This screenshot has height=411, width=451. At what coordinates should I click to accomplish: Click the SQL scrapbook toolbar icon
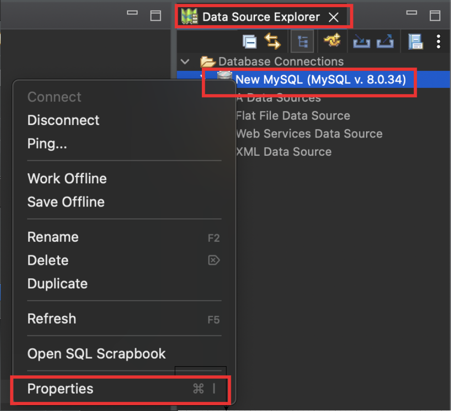(x=415, y=41)
